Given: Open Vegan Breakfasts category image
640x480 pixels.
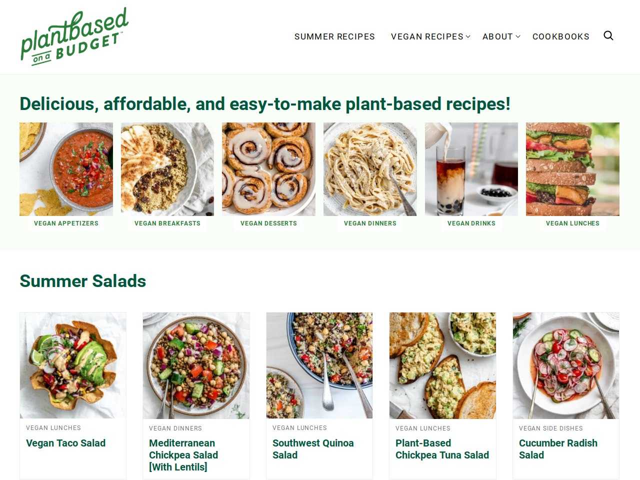Looking at the screenshot, I should coord(167,169).
